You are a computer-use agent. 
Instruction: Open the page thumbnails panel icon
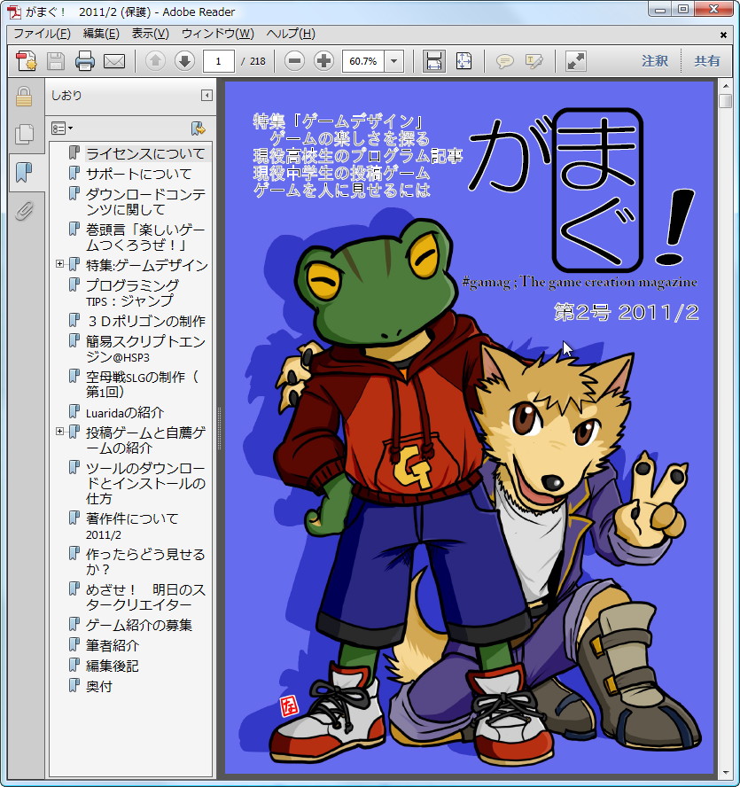24,134
